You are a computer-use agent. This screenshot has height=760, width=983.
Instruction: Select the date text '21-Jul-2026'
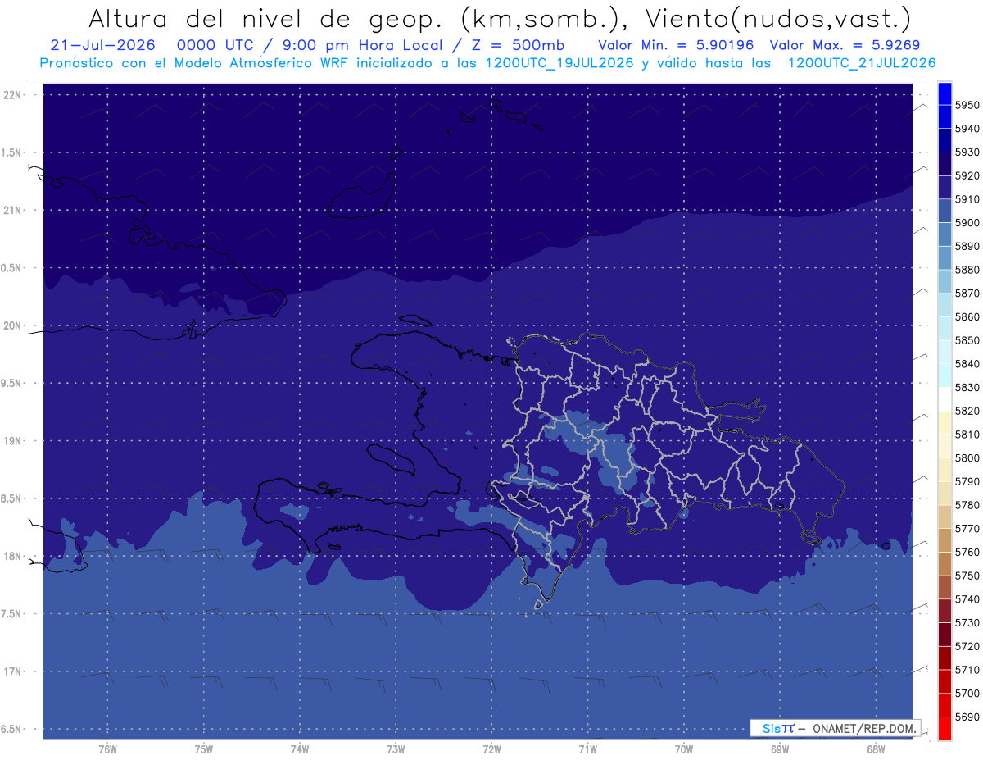(102, 45)
